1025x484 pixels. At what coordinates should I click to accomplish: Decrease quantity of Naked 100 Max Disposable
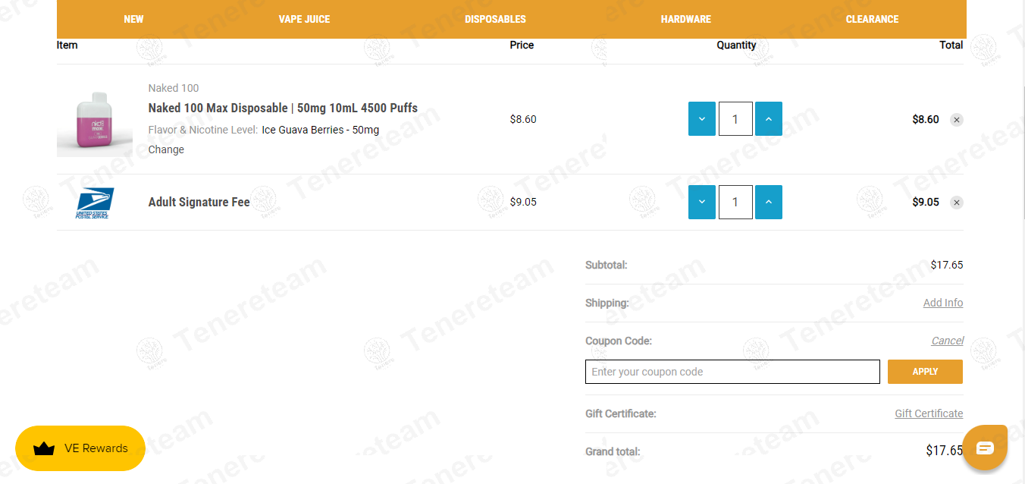pos(702,119)
